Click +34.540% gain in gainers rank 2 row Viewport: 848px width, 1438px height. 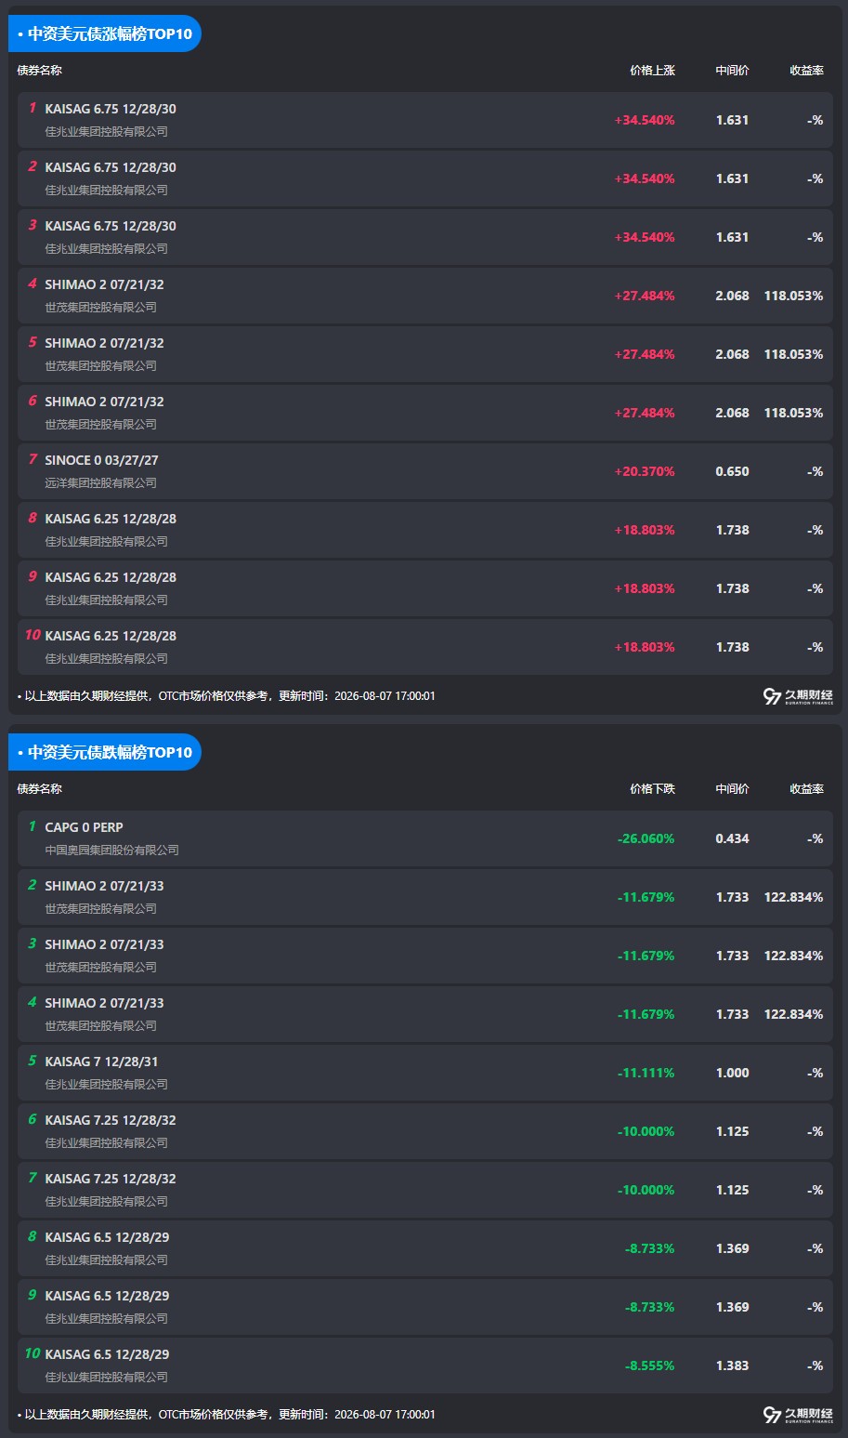(645, 178)
